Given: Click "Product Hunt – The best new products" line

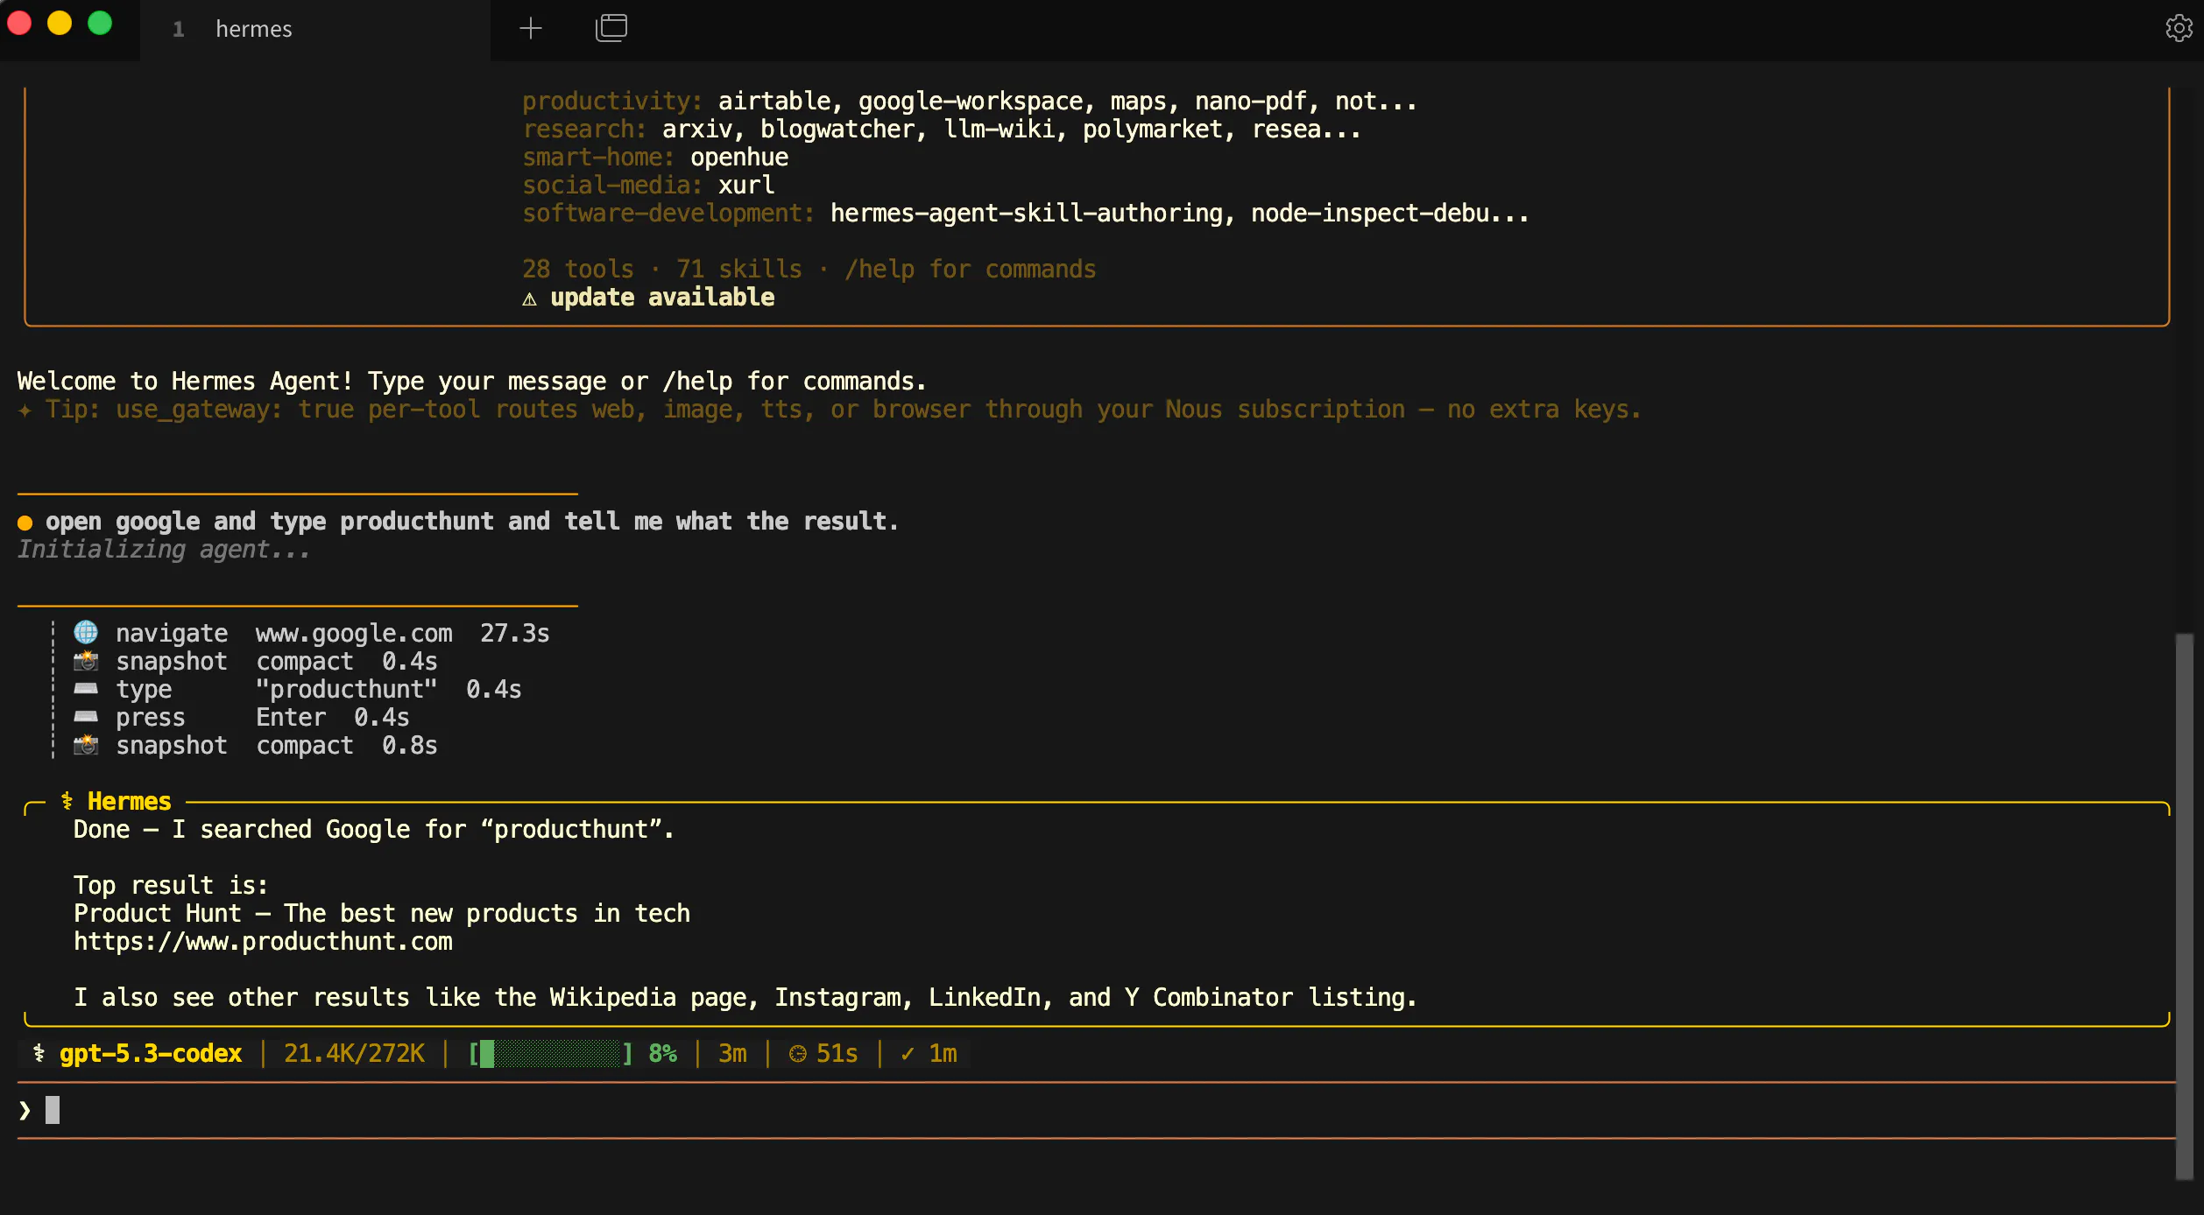Looking at the screenshot, I should pyautogui.click(x=382, y=913).
